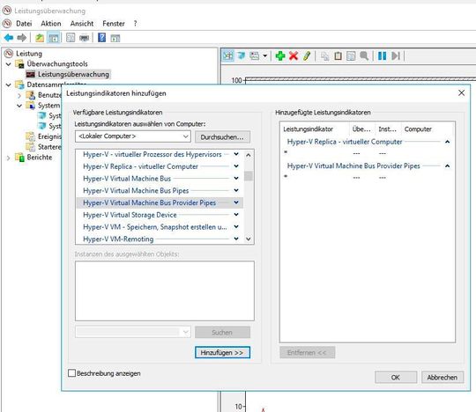Screen dimensions: 476x412
Task: Click the new window view icon
Action: pos(84,38)
